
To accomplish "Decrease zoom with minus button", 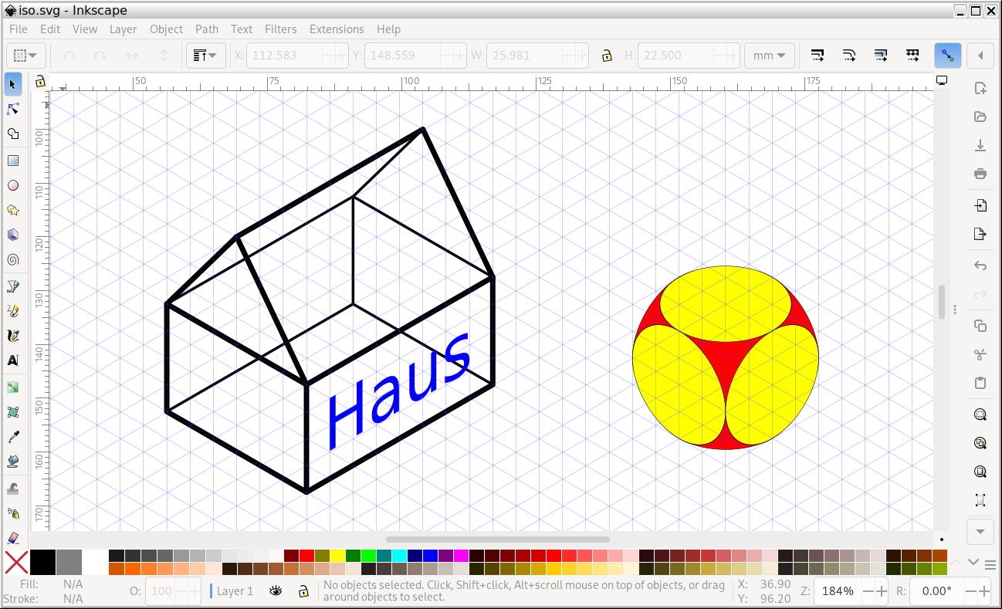I will tap(868, 591).
